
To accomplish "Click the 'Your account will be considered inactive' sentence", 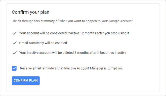I will click(74, 33).
